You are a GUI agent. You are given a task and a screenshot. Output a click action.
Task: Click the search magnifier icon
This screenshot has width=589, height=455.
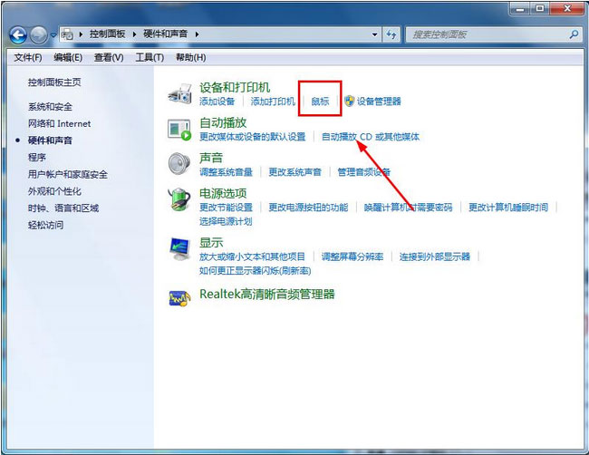[x=574, y=35]
